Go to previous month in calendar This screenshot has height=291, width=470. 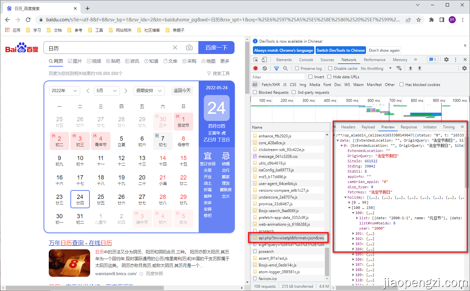88,91
